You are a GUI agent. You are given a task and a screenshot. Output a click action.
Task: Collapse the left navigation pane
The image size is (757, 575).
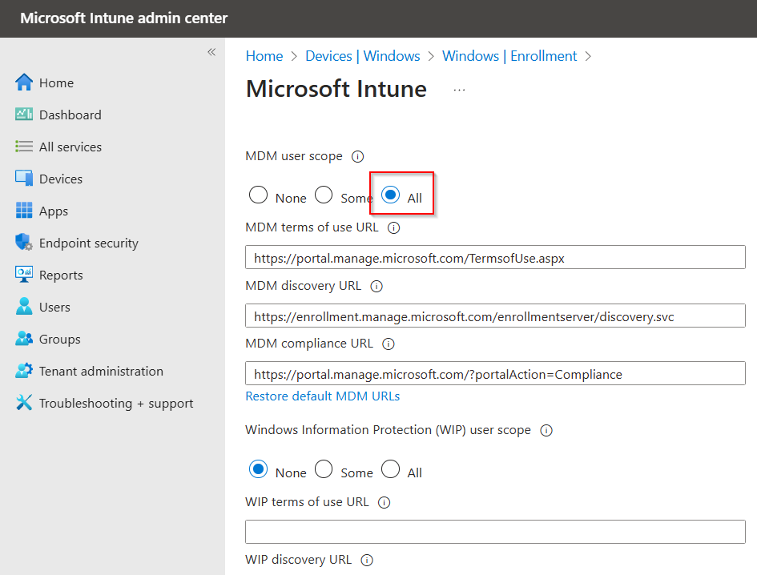[x=211, y=51]
